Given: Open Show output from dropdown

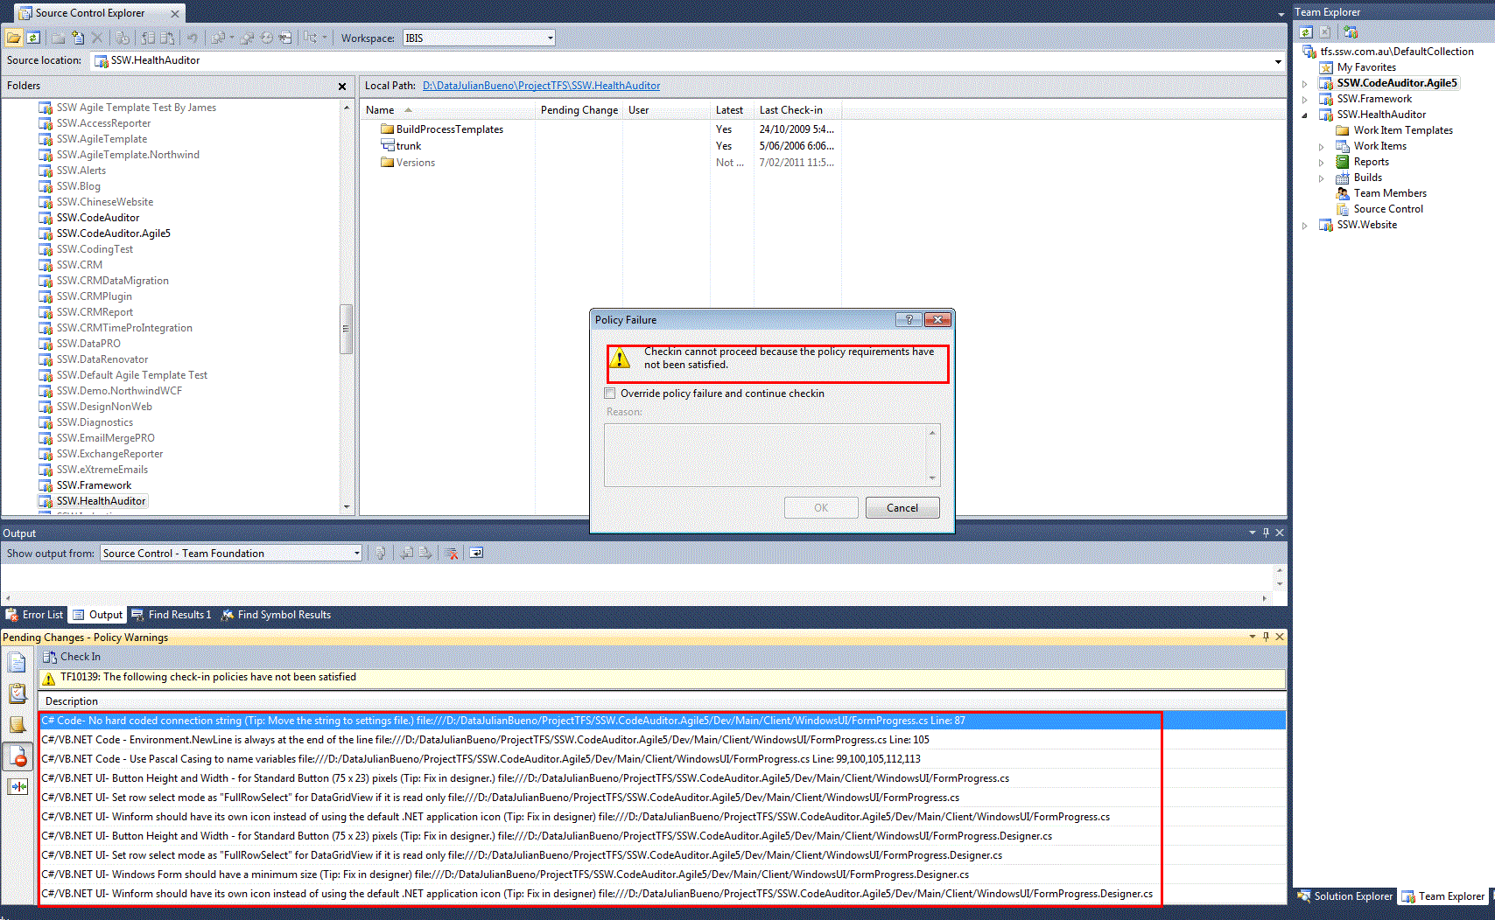Looking at the screenshot, I should point(356,553).
